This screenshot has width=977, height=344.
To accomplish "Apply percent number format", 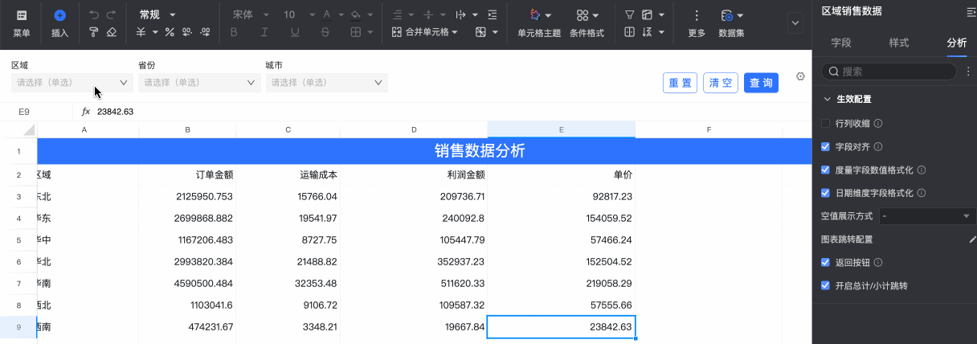I will click(170, 32).
